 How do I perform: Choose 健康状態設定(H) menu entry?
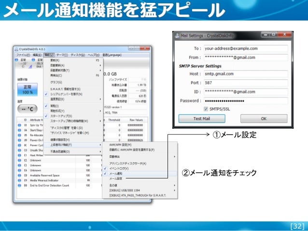click(73, 140)
